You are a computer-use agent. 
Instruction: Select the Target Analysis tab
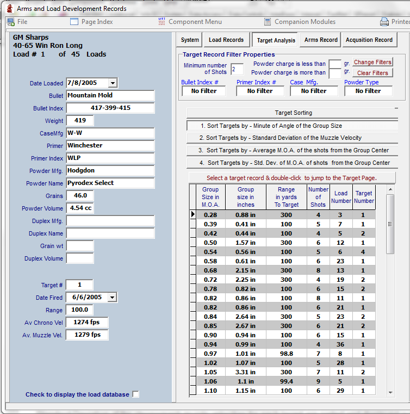click(276, 40)
